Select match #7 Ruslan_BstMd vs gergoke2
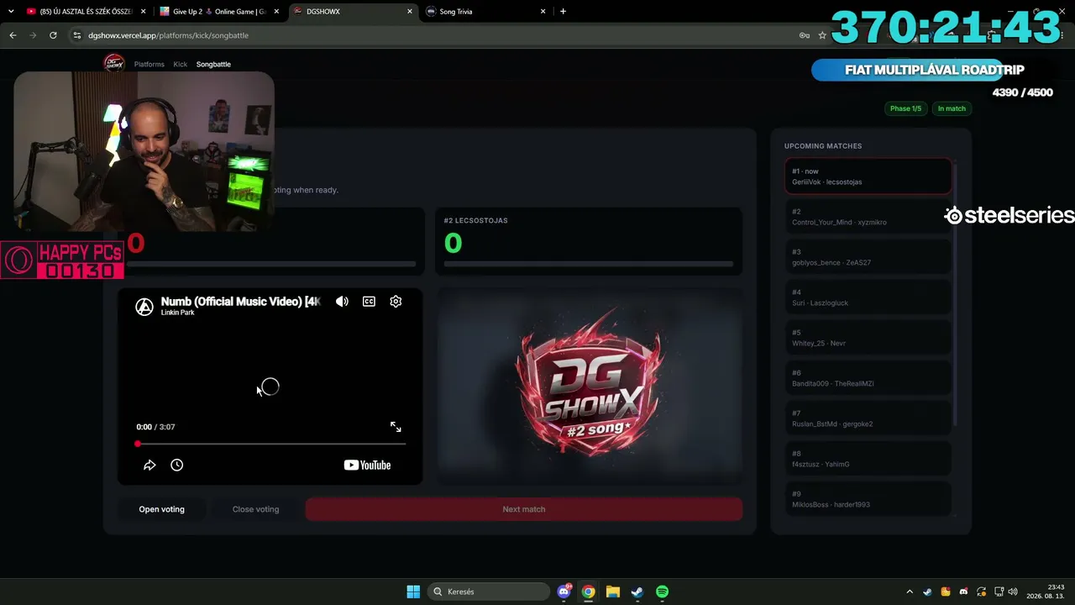Image resolution: width=1075 pixels, height=605 pixels. (x=868, y=418)
